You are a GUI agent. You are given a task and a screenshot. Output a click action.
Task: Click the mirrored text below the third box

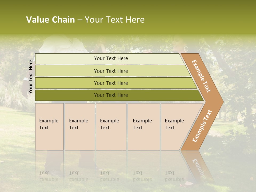(109, 176)
